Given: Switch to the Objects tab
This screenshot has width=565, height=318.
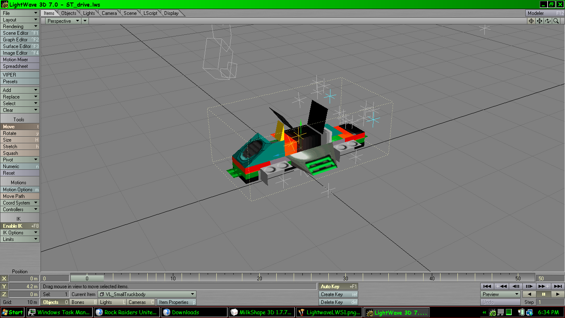Looking at the screenshot, I should click(x=69, y=13).
